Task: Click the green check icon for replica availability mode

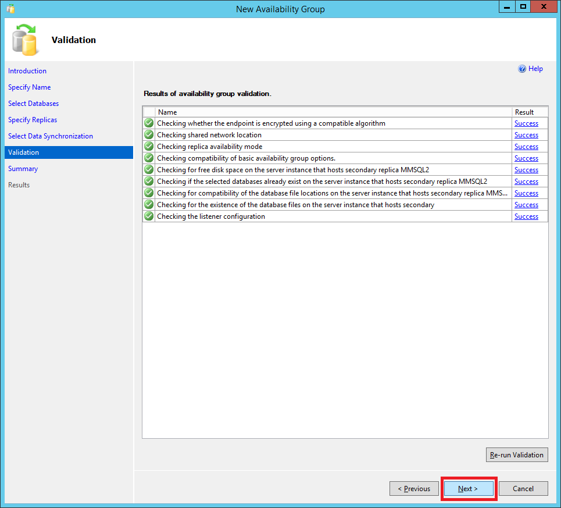Action: click(x=149, y=147)
